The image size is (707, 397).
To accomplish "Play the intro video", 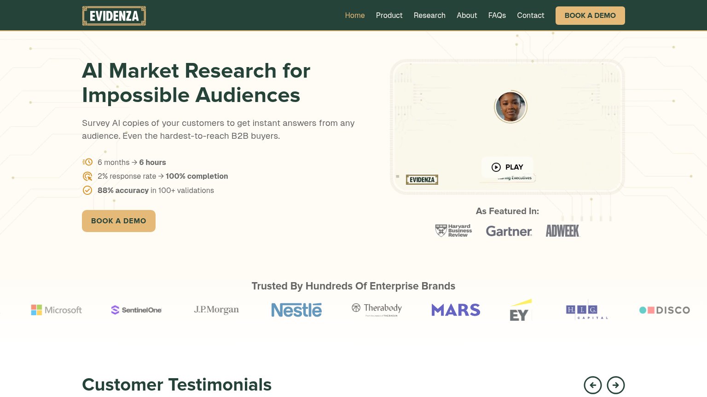I will click(507, 167).
